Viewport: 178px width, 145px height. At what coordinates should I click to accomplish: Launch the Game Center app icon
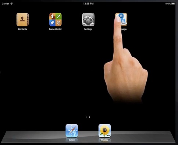click(x=56, y=19)
